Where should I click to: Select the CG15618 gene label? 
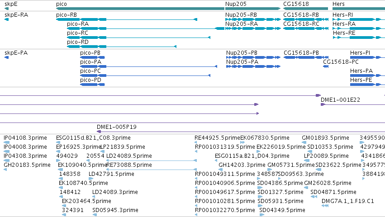click(x=296, y=4)
